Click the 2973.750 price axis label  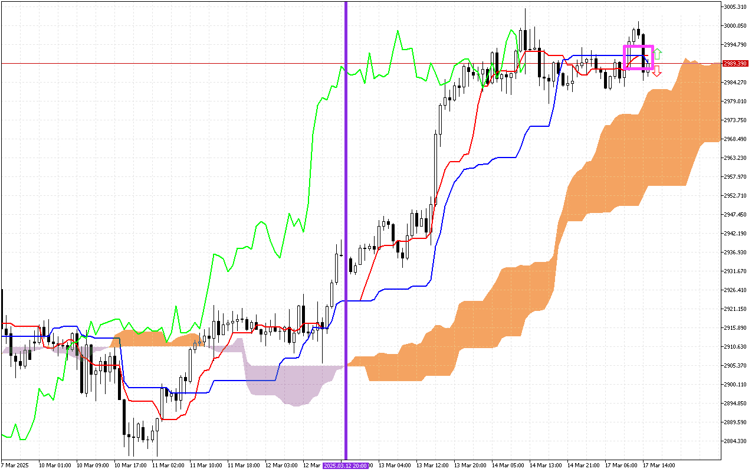pos(735,120)
